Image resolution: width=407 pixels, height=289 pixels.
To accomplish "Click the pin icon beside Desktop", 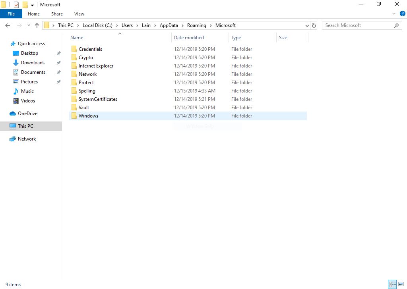I will (x=59, y=53).
